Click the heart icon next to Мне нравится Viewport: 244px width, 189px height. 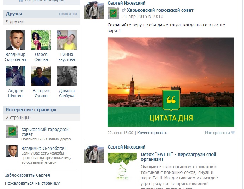coord(233,133)
